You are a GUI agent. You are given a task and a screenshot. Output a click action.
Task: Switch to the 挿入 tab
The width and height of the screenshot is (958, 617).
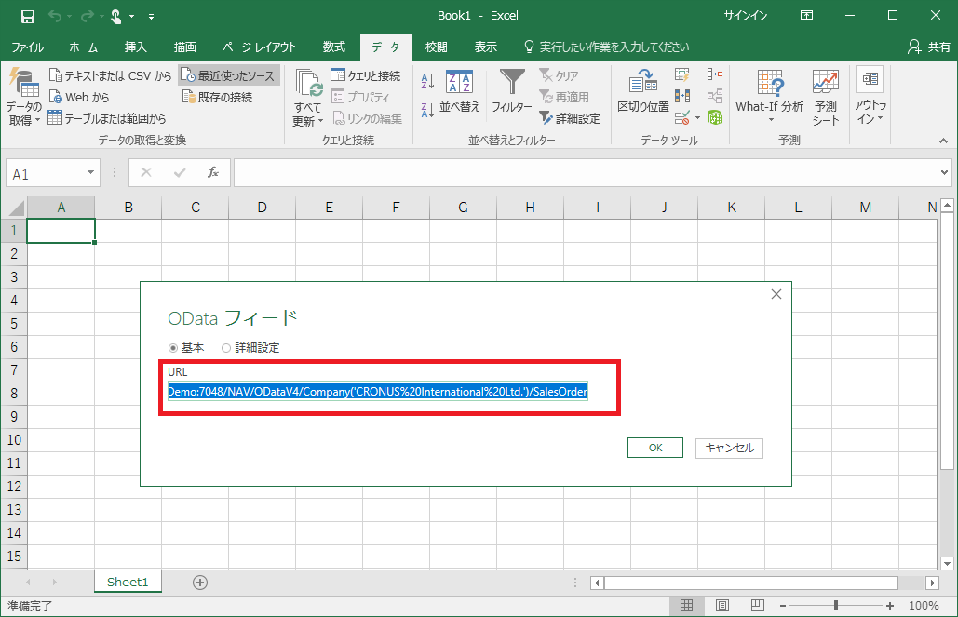point(136,47)
